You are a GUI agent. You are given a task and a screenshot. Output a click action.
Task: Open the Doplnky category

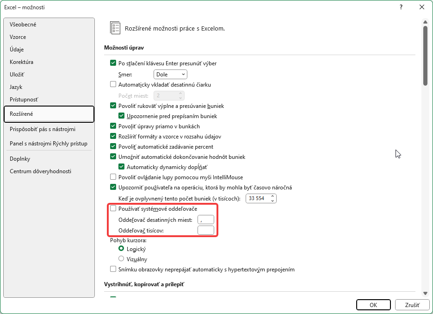click(49, 159)
